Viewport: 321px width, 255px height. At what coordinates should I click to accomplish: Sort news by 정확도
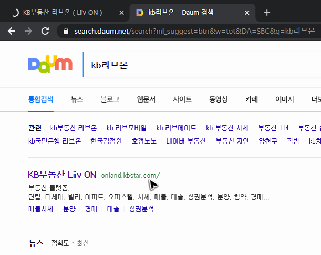pyautogui.click(x=60, y=243)
